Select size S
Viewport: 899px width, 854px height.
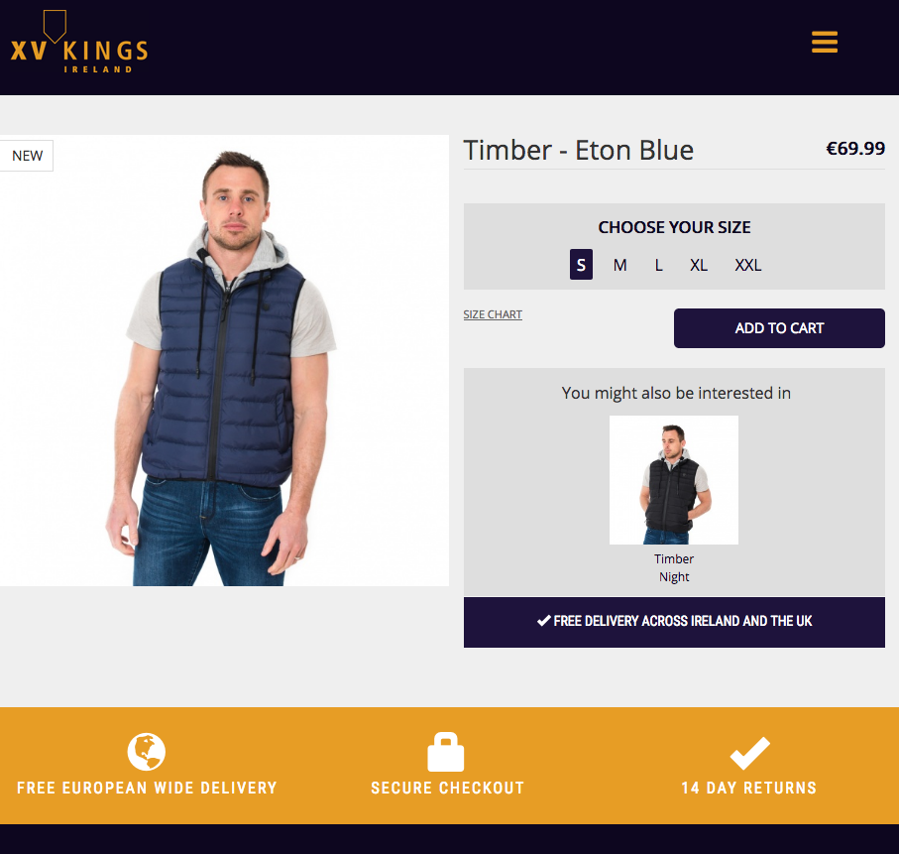[x=581, y=265]
